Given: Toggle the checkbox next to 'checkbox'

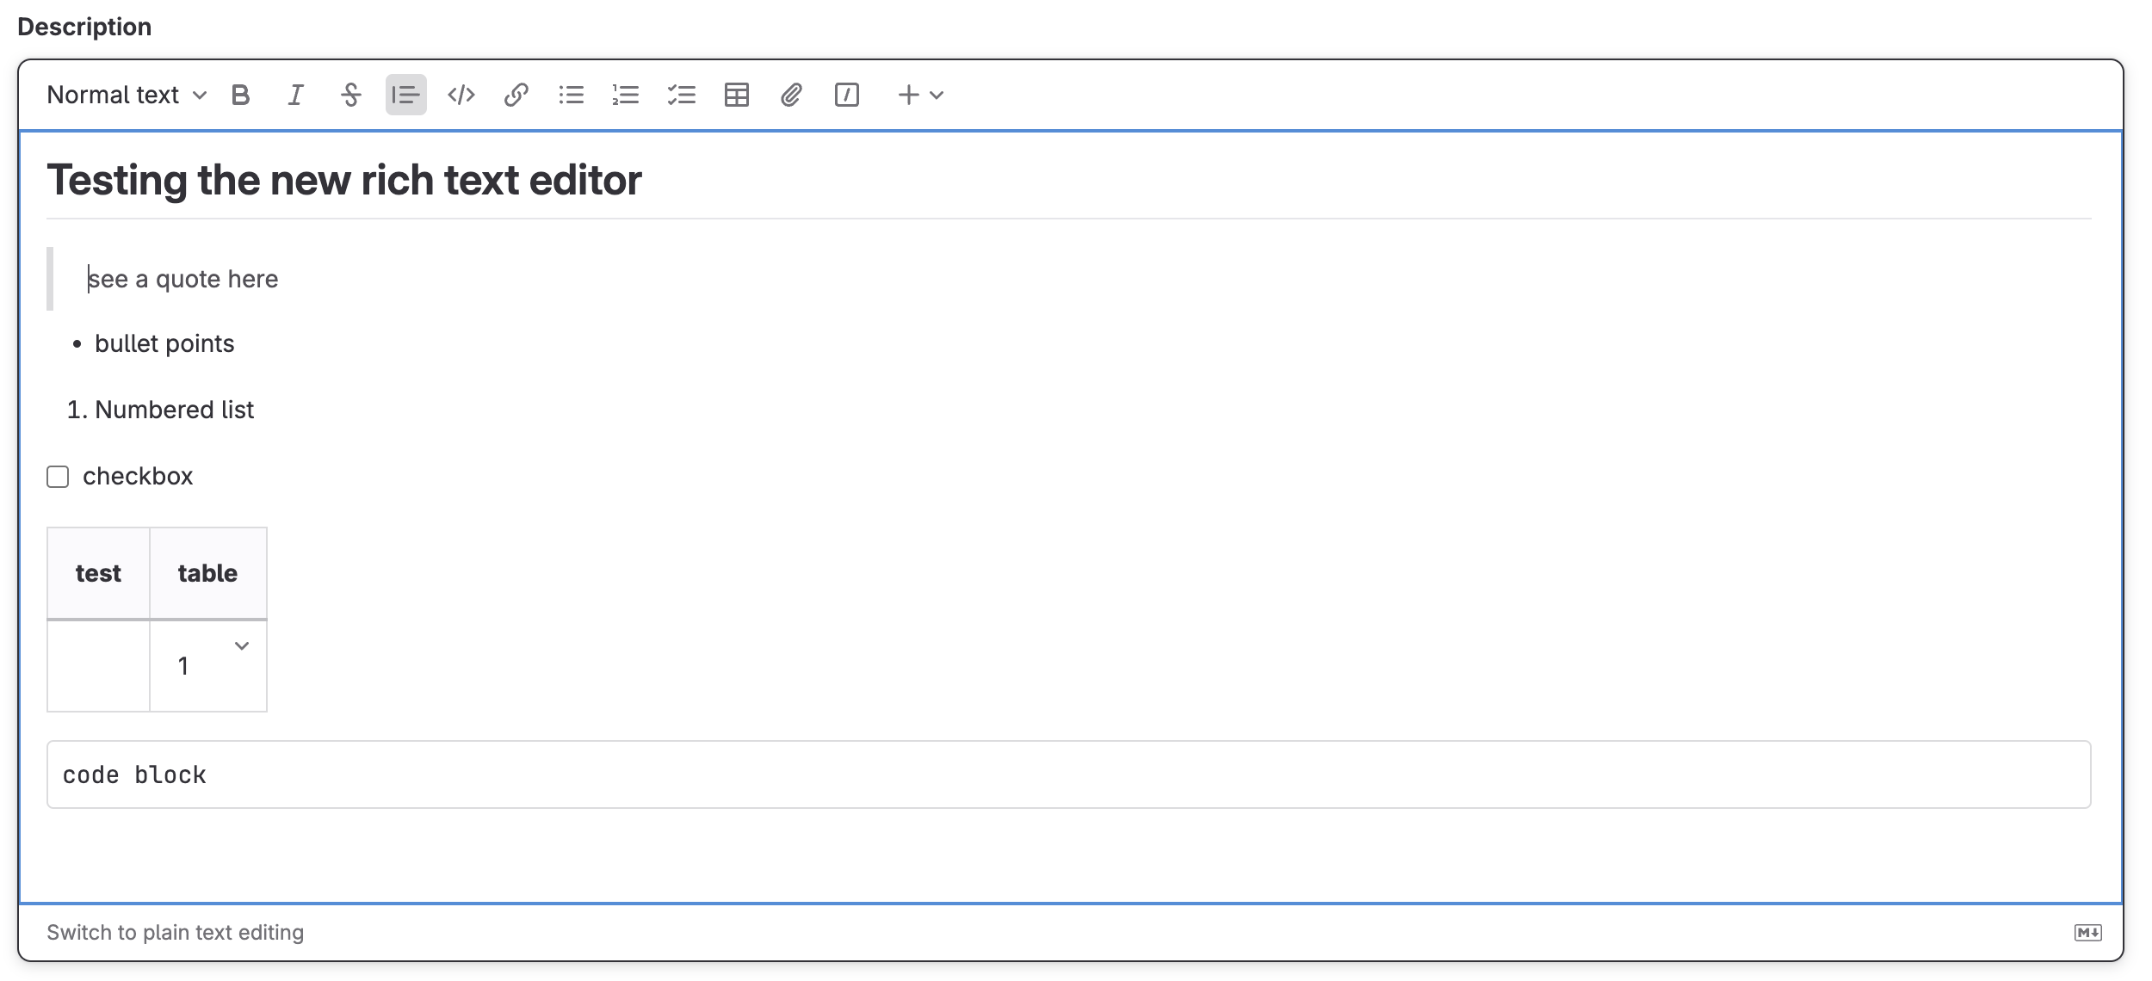Looking at the screenshot, I should [58, 476].
